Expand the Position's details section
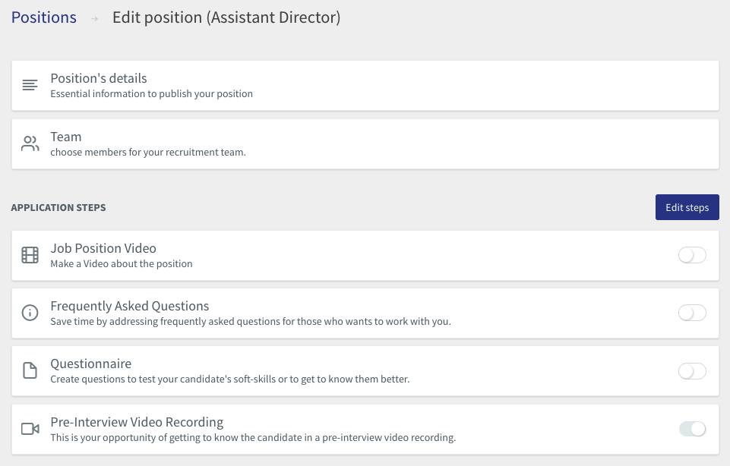 point(365,86)
